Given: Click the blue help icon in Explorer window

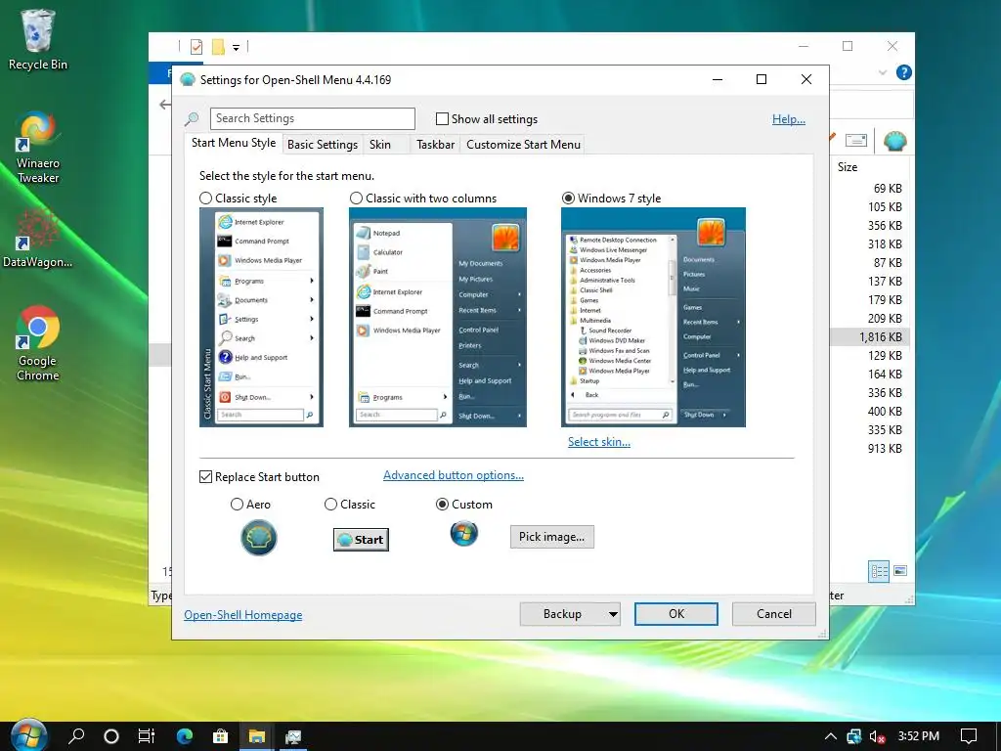Looking at the screenshot, I should point(903,72).
